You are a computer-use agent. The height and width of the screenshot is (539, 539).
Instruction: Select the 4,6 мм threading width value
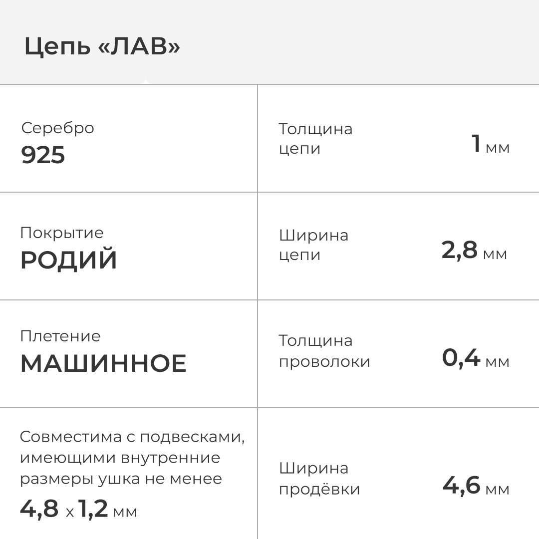click(x=476, y=486)
